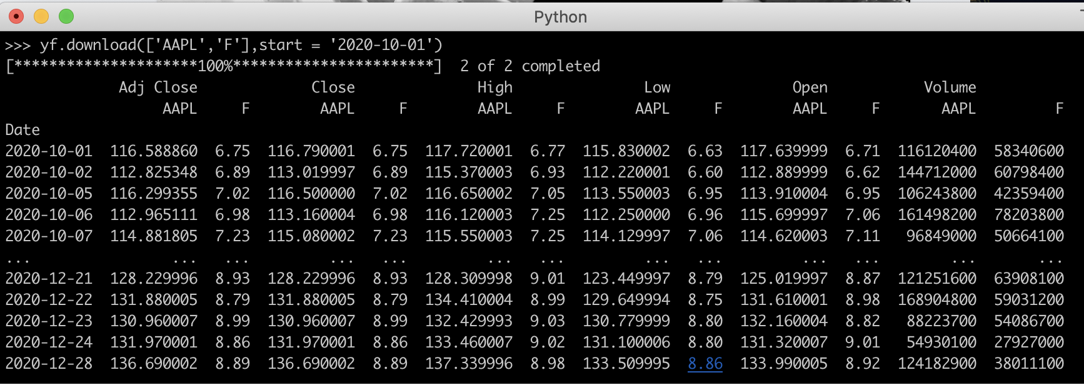Click the Close value 116.790001
The height and width of the screenshot is (385, 1084).
coord(311,151)
